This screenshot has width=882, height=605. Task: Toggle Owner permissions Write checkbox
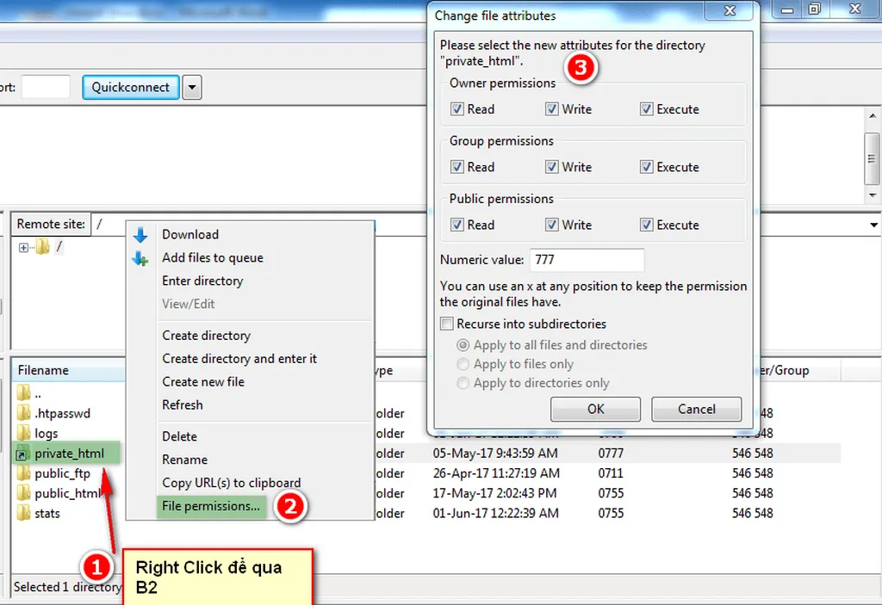pos(551,109)
